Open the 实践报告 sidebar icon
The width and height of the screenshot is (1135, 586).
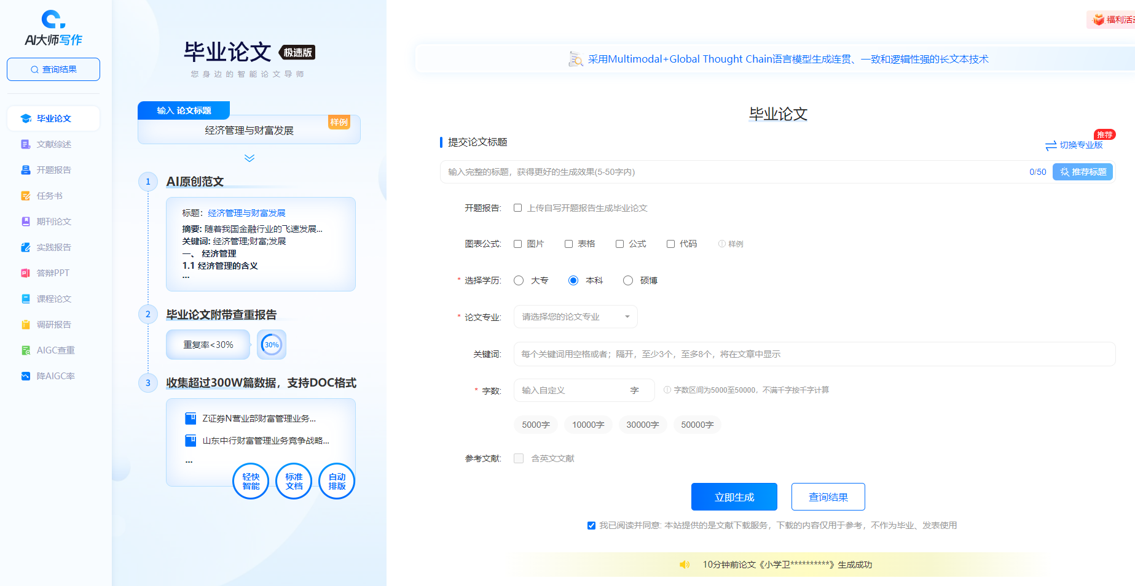tap(26, 247)
